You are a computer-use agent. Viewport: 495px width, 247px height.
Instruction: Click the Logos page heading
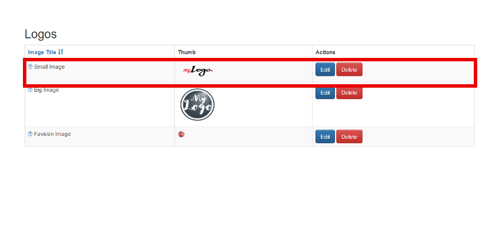[x=41, y=34]
